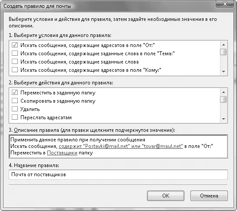Click down arrow of conditions list scrollbar
Viewport: 237px width, 211px height.
pos(224,71)
